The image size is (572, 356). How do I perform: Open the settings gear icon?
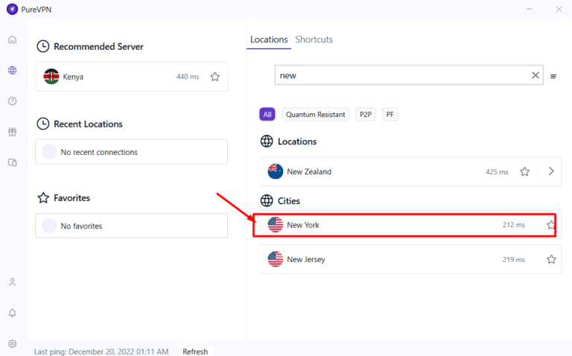[x=12, y=343]
